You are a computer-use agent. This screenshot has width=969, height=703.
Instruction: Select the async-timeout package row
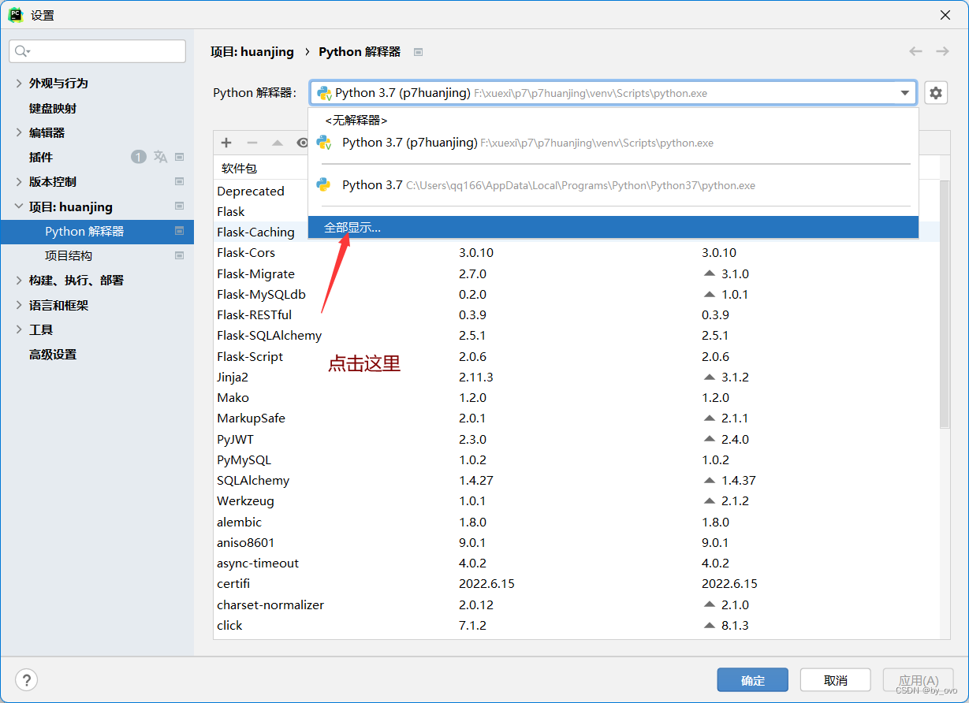pos(576,564)
